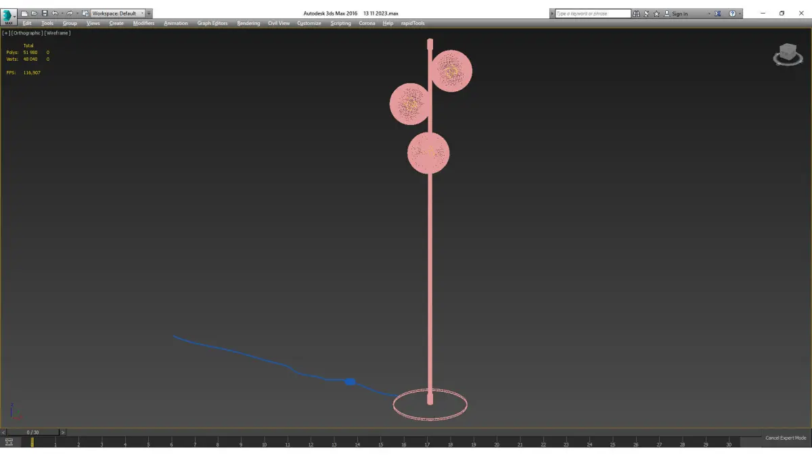
Task: Click the Cancel Expert Mode button
Action: (x=786, y=438)
